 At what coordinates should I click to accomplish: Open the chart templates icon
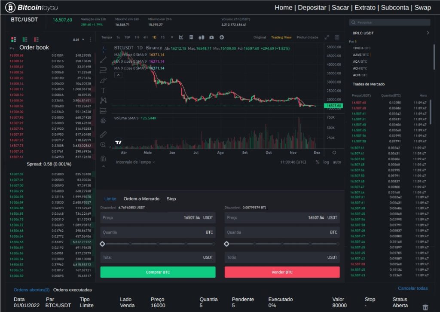point(191,37)
